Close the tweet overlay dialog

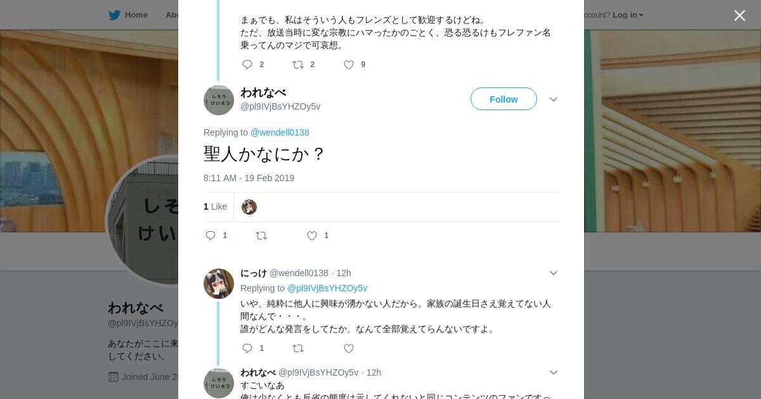pos(739,15)
